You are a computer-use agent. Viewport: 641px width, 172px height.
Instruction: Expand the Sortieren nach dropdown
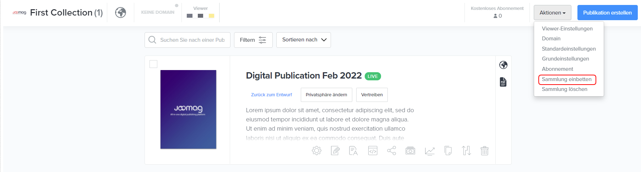pyautogui.click(x=303, y=40)
